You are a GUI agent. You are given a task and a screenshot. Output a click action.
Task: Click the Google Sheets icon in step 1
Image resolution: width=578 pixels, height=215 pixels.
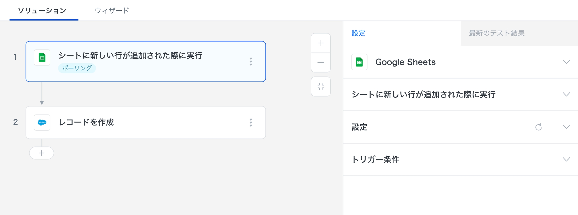[x=42, y=58]
